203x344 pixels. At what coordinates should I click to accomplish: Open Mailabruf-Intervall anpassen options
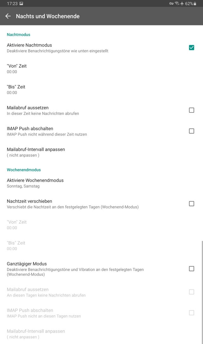(102, 152)
